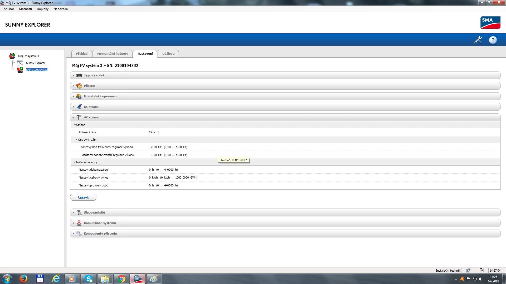Viewport: 506px width, 284px height.
Task: Click system tray volume icon
Action: click(x=481, y=279)
